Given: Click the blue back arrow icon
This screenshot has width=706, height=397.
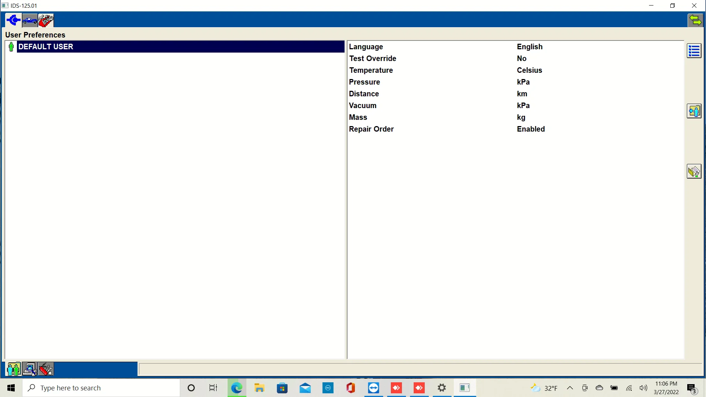Looking at the screenshot, I should point(13,20).
